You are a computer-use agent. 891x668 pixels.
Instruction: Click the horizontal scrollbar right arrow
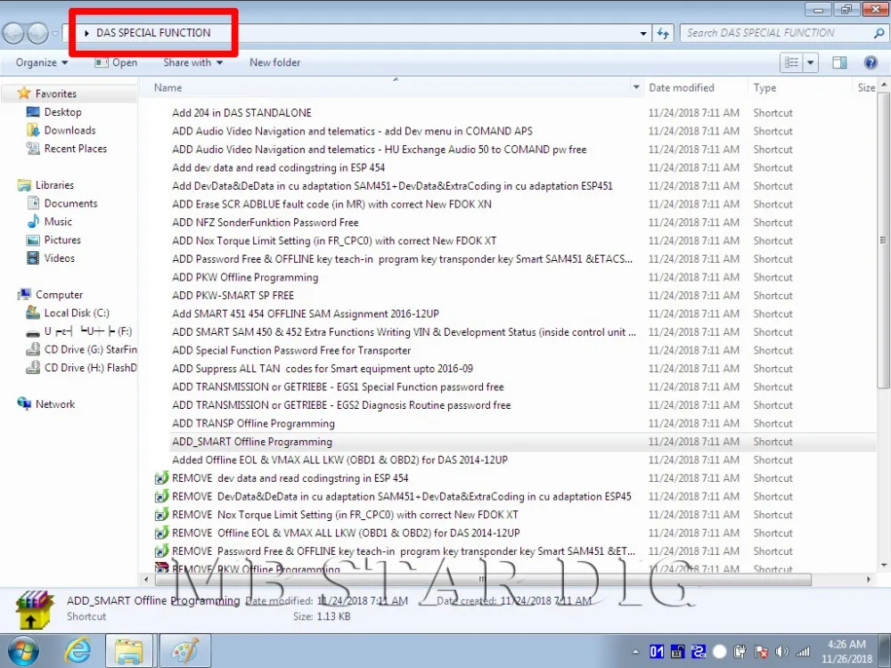[868, 580]
